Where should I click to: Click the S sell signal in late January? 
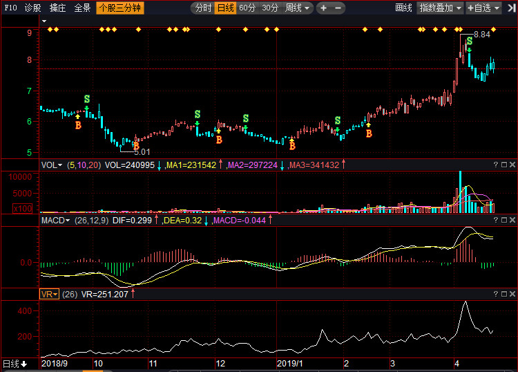pyautogui.click(x=337, y=120)
